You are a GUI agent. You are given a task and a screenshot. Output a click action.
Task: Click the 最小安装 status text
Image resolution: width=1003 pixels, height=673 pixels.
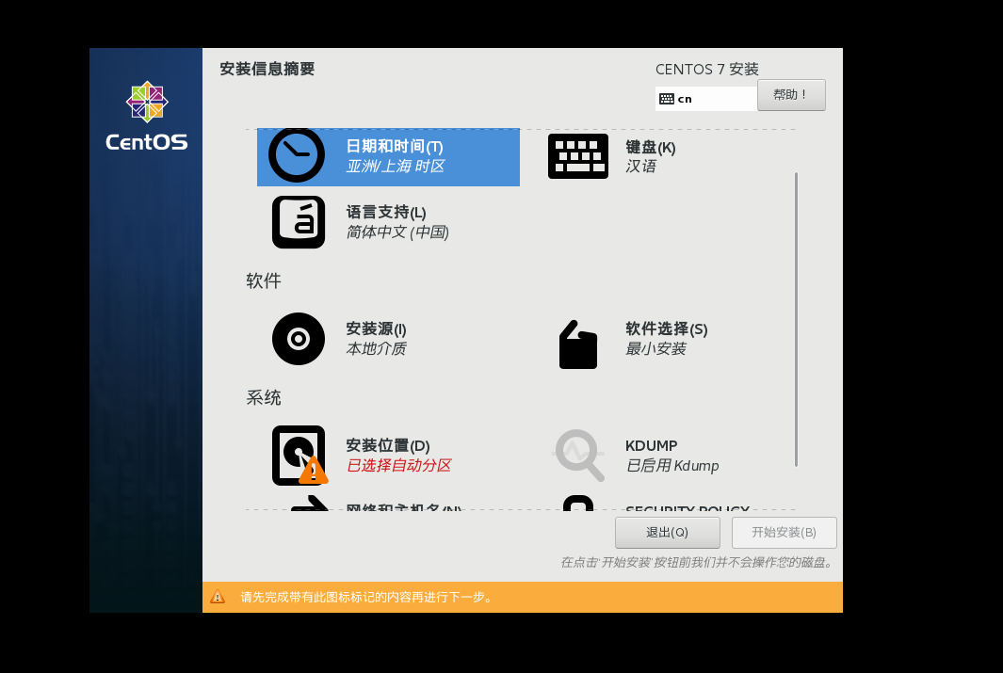655,348
